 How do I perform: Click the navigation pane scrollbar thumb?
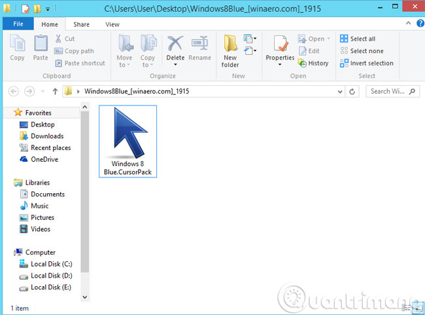(85, 192)
